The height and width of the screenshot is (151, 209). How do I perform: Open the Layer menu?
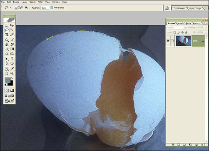(x=24, y=2)
